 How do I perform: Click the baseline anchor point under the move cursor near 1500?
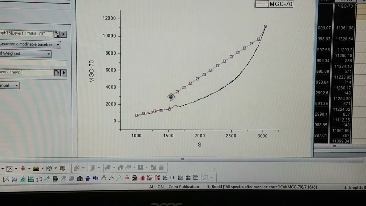pyautogui.click(x=170, y=97)
